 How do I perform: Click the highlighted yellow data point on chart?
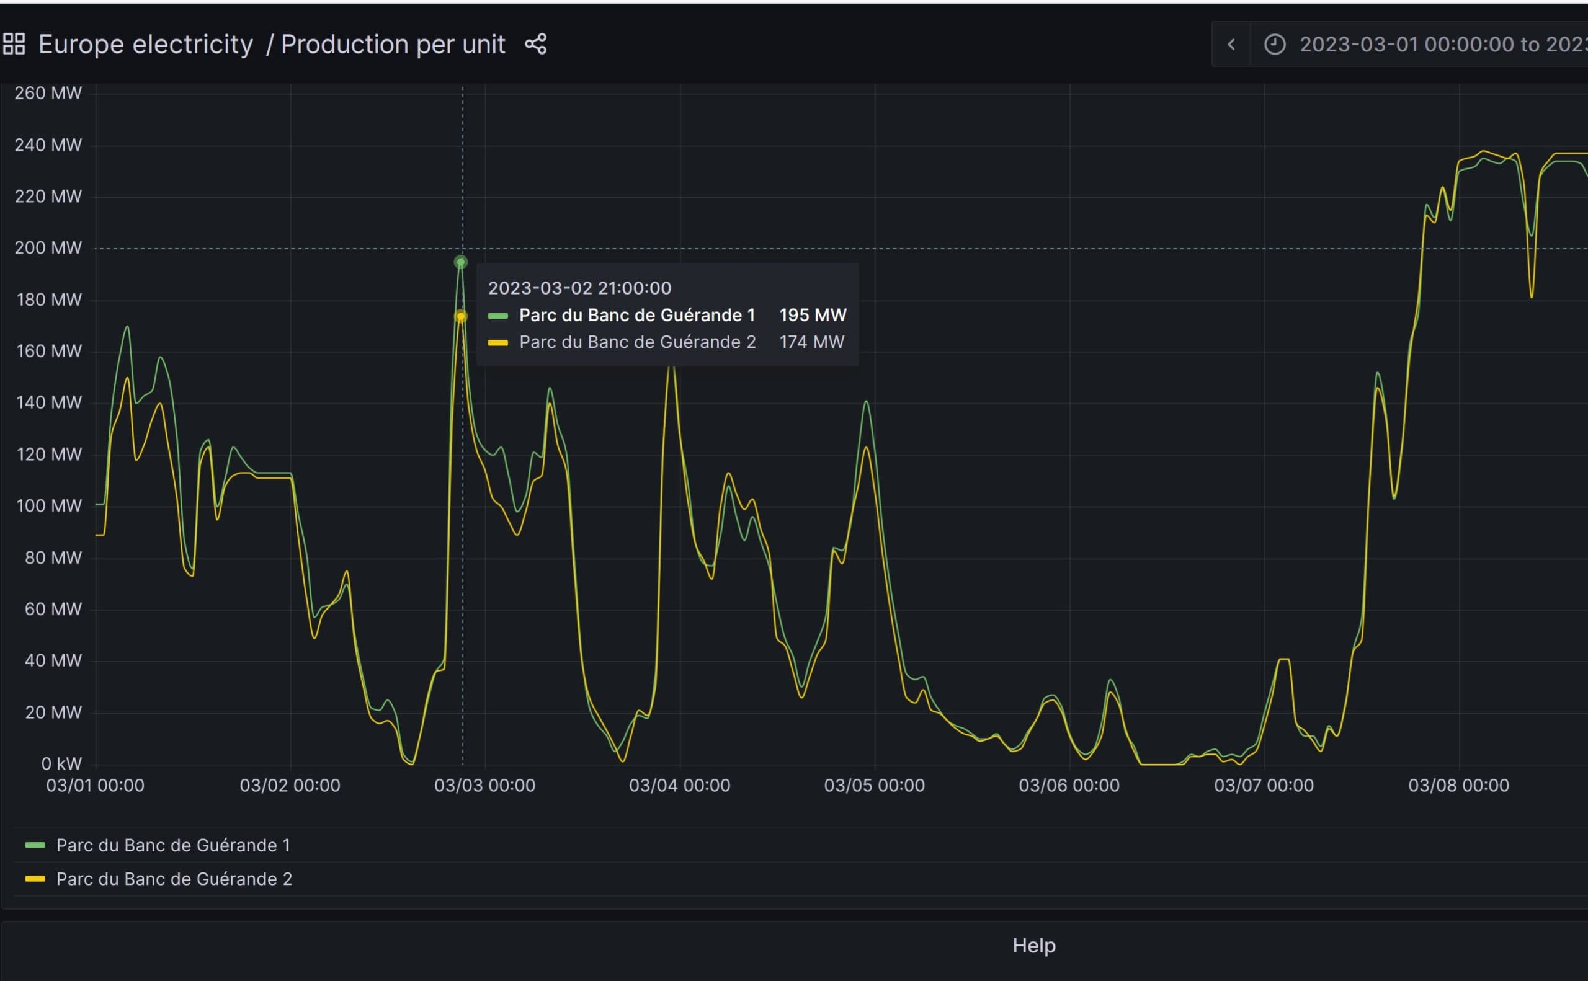tap(461, 317)
